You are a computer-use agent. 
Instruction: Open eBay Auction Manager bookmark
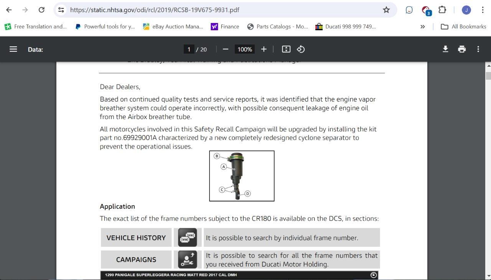point(173,26)
